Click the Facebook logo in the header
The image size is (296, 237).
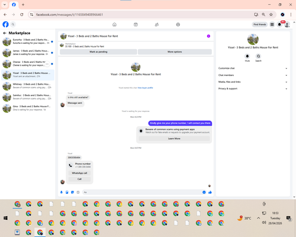point(5,24)
